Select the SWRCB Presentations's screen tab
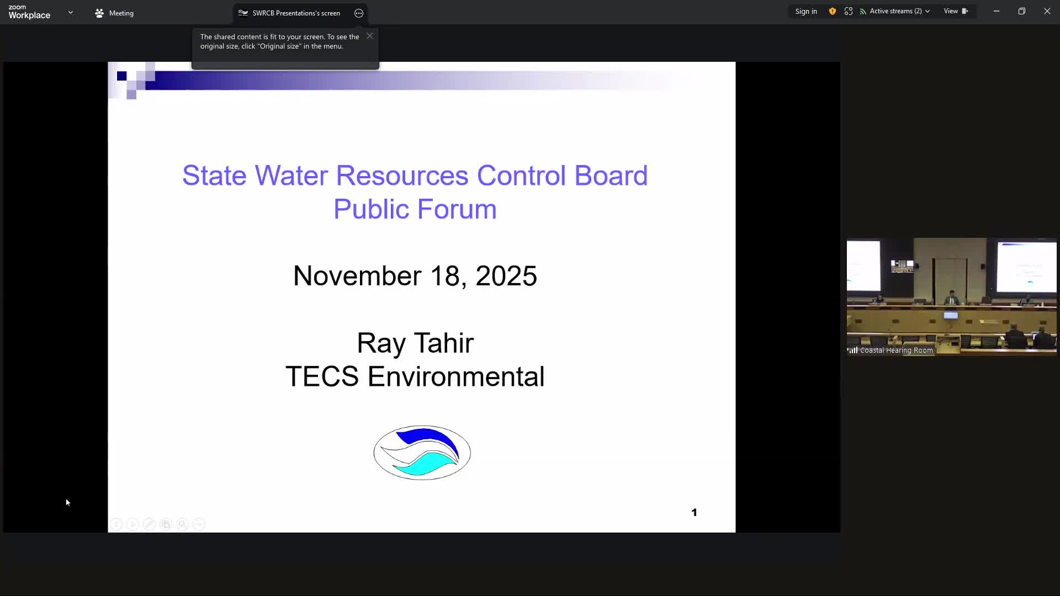Screen dimensions: 1060x596 point(296,13)
